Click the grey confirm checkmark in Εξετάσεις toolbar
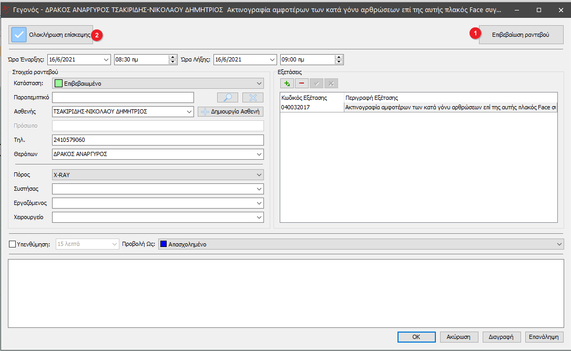 click(317, 83)
